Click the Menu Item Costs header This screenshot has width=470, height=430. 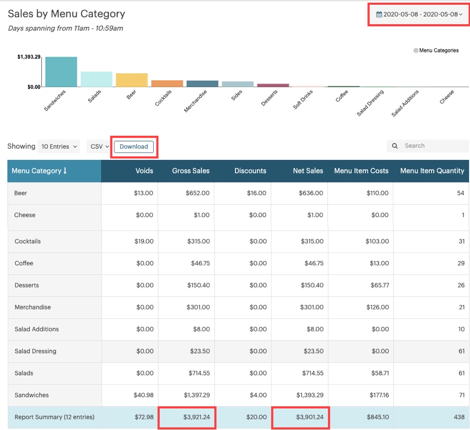point(361,171)
